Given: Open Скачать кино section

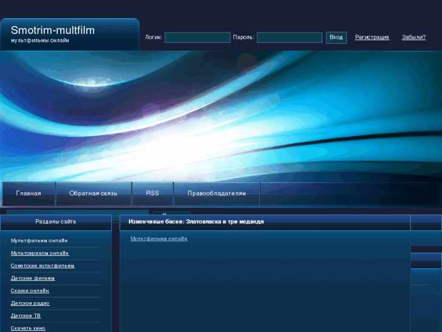Looking at the screenshot, I should click(x=28, y=328).
